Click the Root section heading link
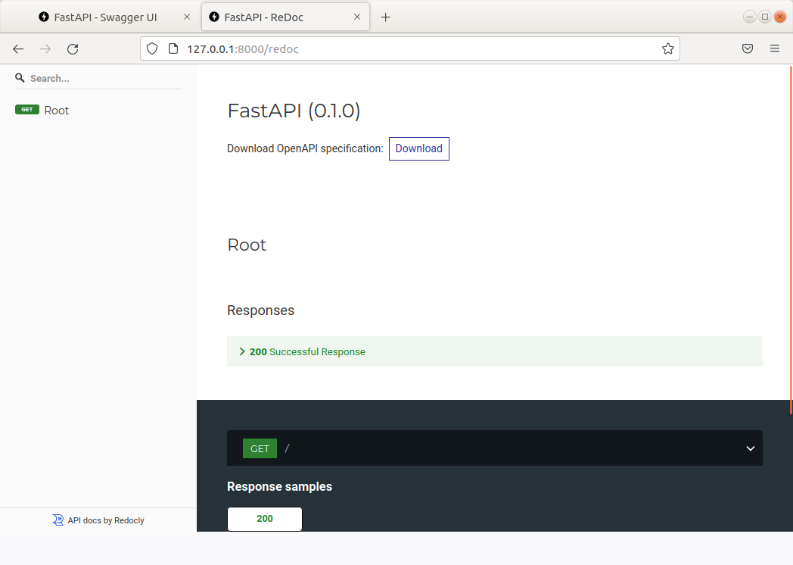 [x=247, y=245]
